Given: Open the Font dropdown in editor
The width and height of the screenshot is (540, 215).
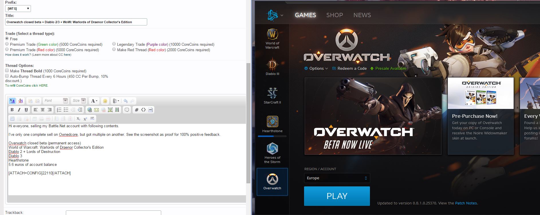Looking at the screenshot, I should (x=56, y=101).
